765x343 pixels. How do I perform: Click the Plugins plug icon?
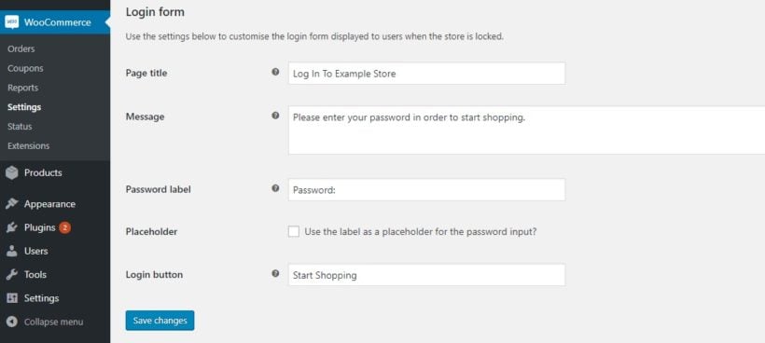[12, 227]
